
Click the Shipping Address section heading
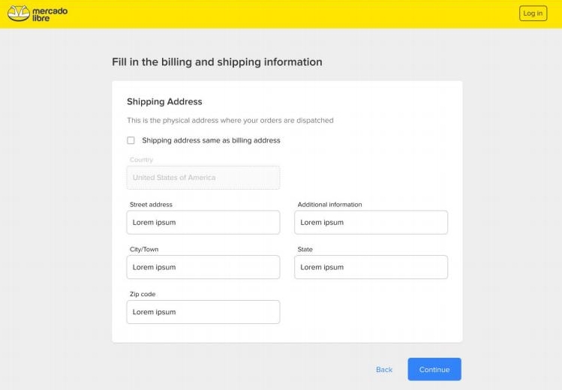[164, 102]
